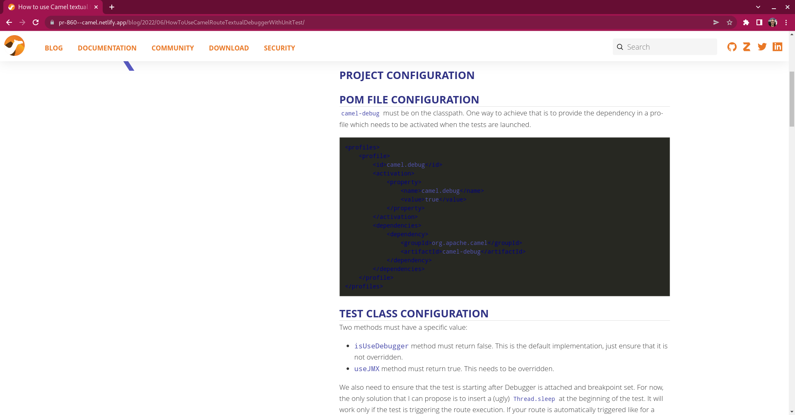
Task: Click the '<groupId>org.apache.camel' code line
Action: [461, 243]
